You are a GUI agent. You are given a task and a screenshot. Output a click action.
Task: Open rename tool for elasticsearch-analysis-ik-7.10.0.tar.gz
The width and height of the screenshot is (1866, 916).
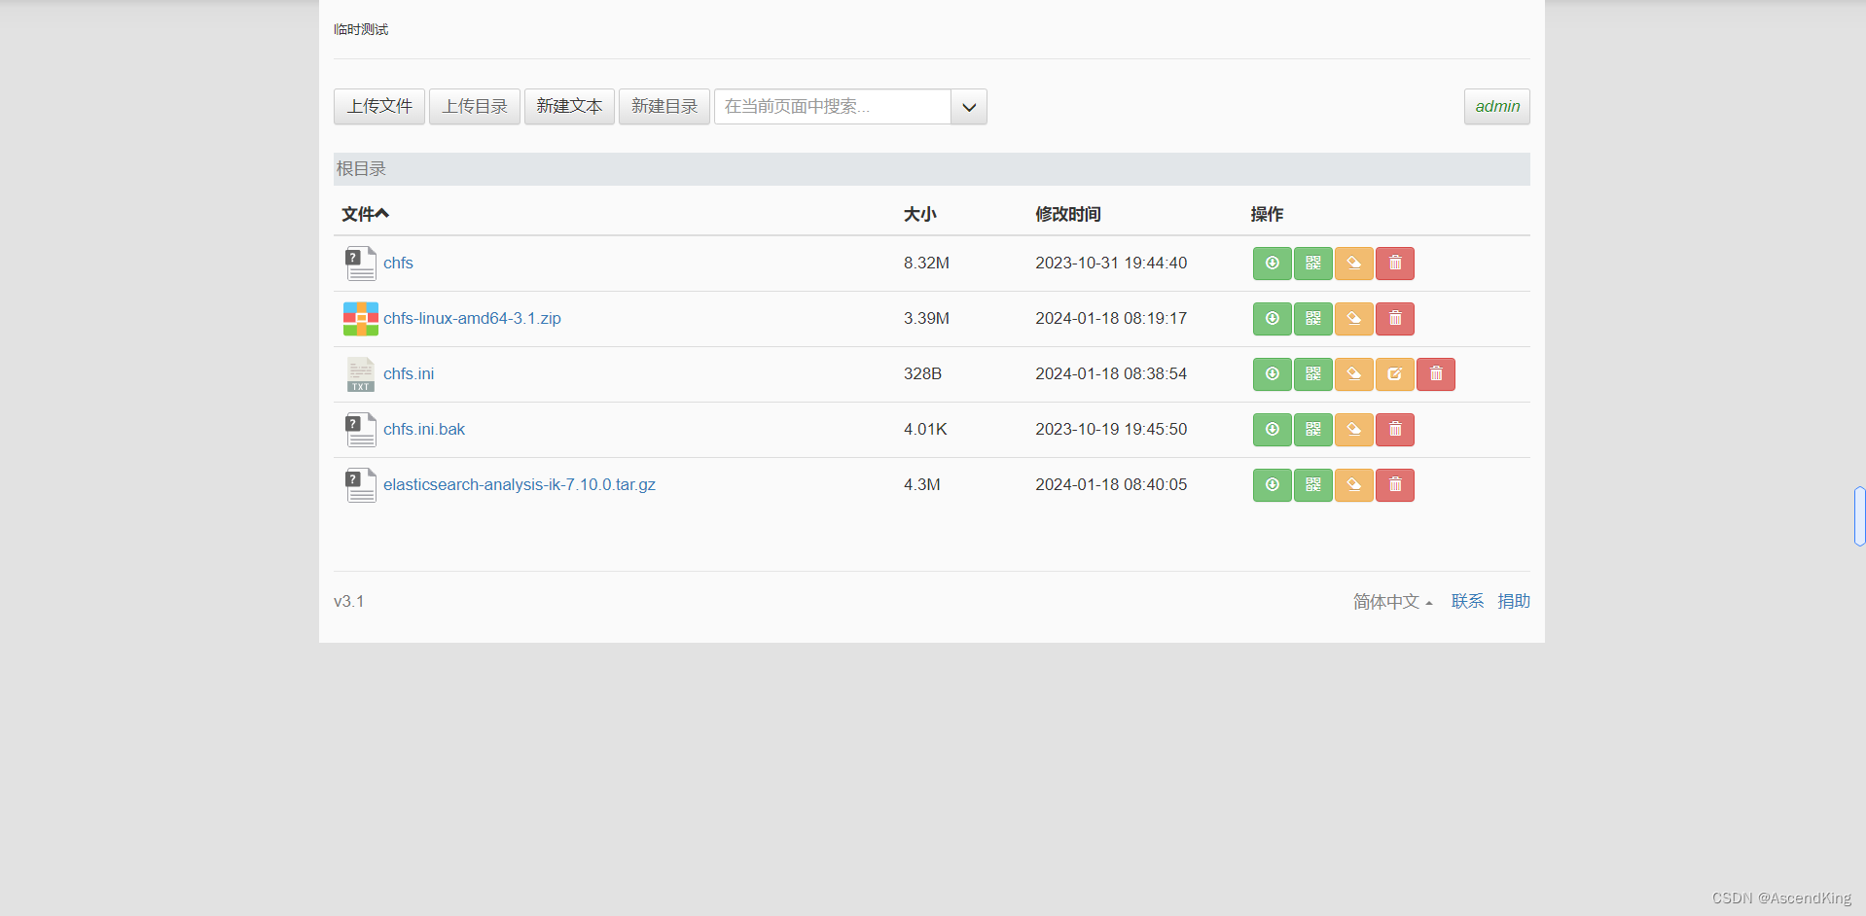1353,484
